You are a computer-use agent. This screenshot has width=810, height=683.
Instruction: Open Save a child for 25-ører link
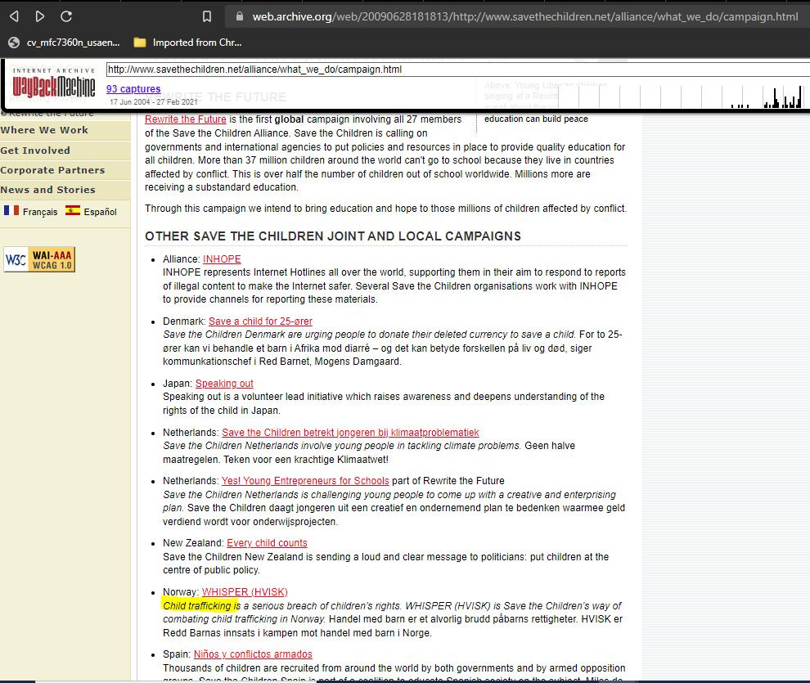(260, 321)
